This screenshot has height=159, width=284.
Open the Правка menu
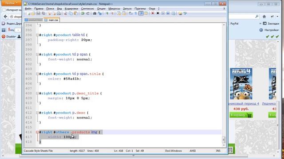click(x=39, y=8)
